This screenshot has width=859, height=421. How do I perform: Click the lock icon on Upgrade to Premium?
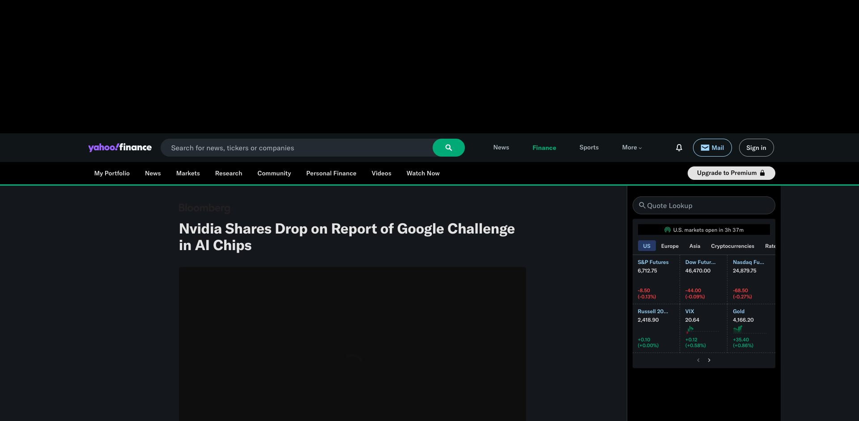tap(762, 173)
